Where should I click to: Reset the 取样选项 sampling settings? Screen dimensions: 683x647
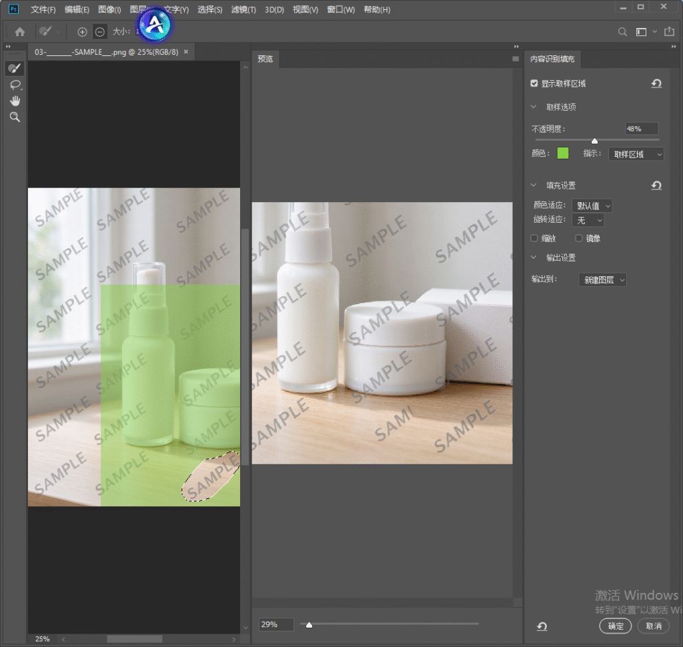[656, 83]
